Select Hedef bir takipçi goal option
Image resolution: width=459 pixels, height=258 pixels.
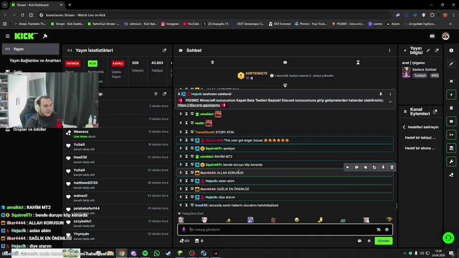420,138
